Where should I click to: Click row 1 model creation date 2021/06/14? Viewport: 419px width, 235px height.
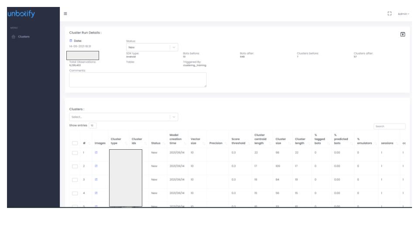(177, 153)
